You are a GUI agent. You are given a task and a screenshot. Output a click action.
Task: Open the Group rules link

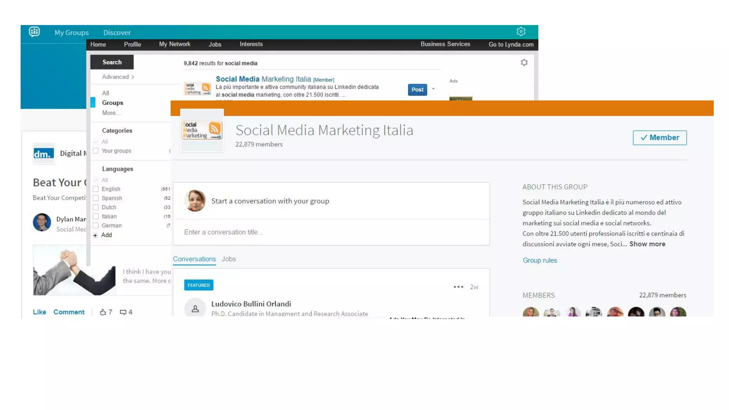click(x=540, y=261)
